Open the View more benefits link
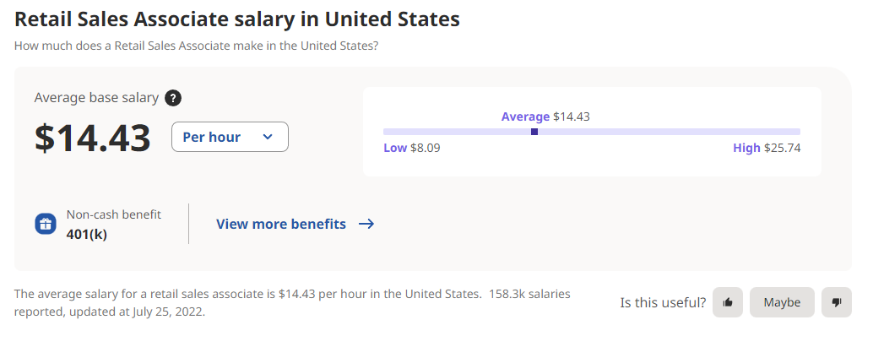873x347 pixels. tap(281, 224)
